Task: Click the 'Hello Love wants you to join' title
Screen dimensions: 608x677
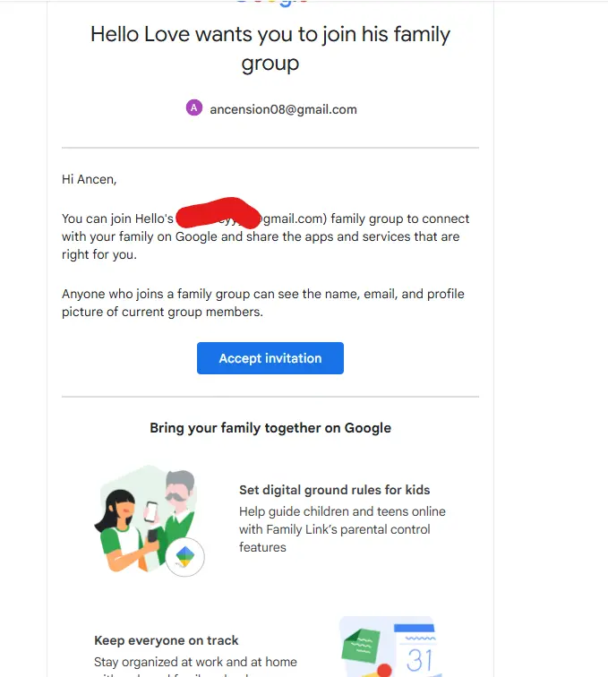Action: click(270, 48)
